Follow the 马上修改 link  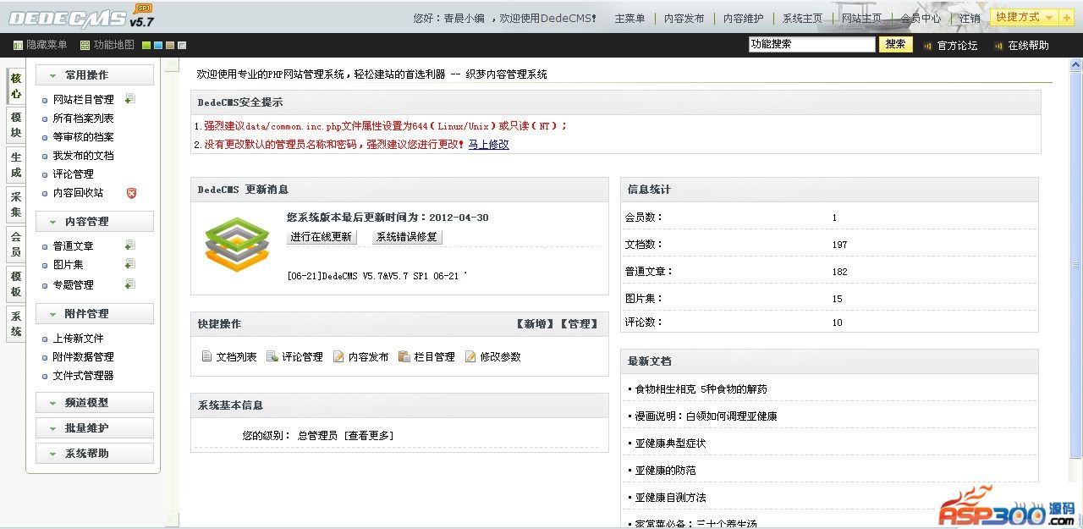click(x=488, y=145)
